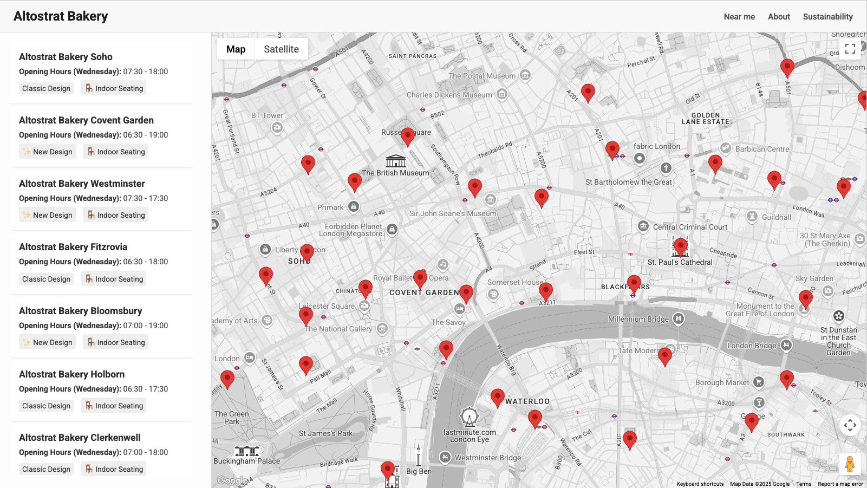The height and width of the screenshot is (488, 867).
Task: Click the red pin on St. Paul's Cathedral
Action: (681, 246)
